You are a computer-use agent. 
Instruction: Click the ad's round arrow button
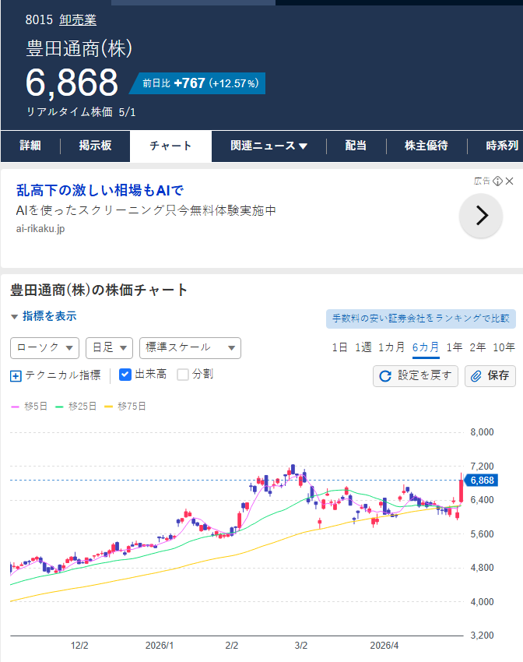click(481, 216)
